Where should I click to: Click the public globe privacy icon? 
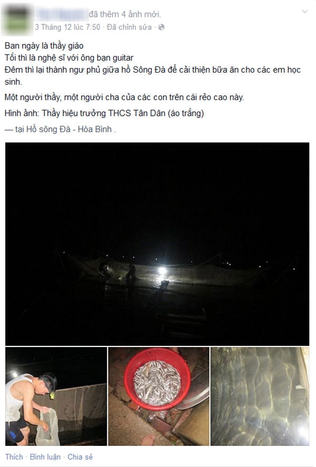161,27
